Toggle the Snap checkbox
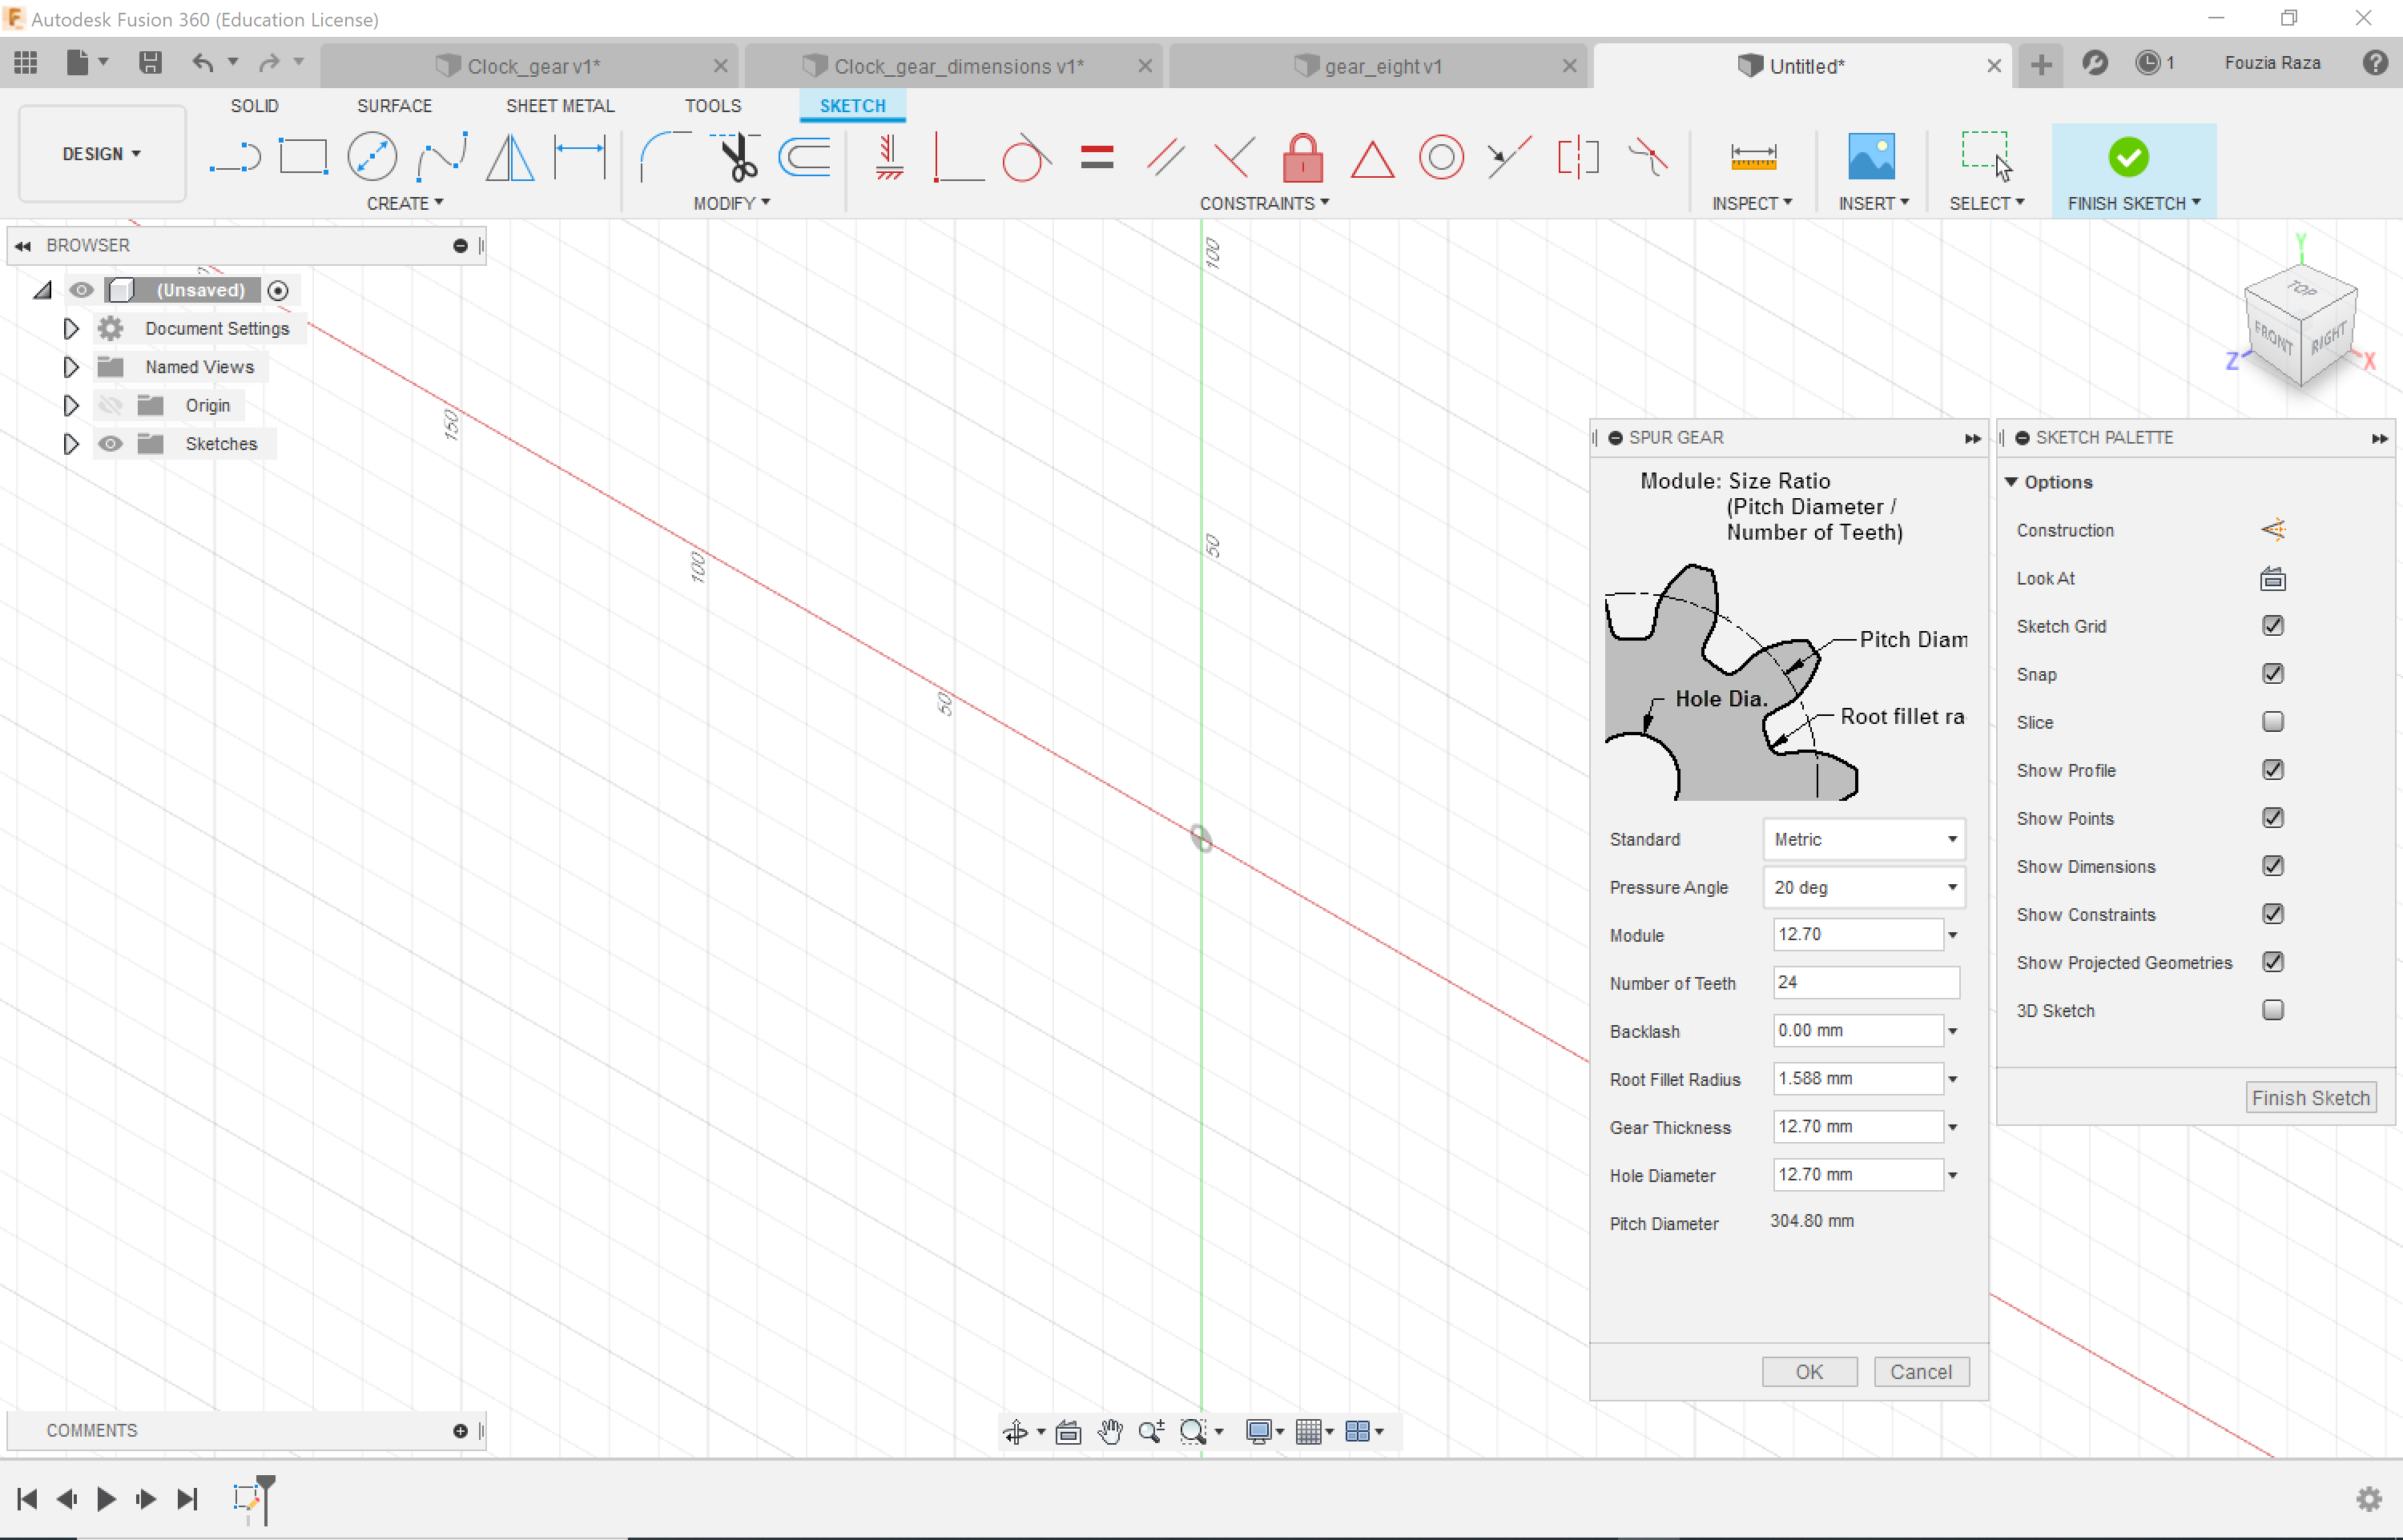Image resolution: width=2403 pixels, height=1540 pixels. pos(2273,674)
